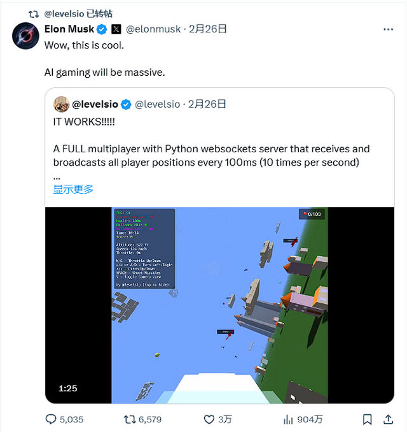Open Elon Musk's profile avatar
This screenshot has height=432, width=407.
click(25, 36)
